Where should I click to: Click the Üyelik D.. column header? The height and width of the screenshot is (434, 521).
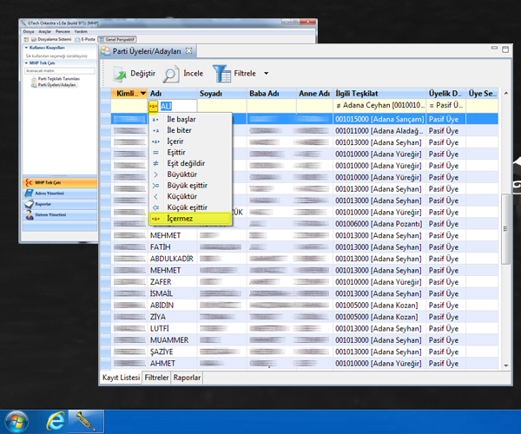(446, 94)
